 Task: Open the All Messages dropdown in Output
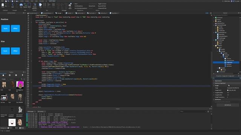pos(31,111)
